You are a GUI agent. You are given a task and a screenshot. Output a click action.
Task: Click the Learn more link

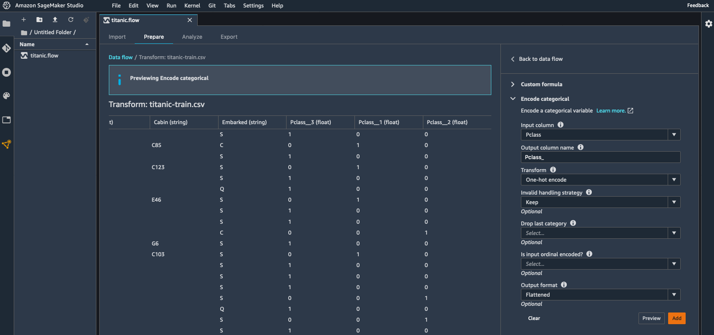pyautogui.click(x=611, y=110)
